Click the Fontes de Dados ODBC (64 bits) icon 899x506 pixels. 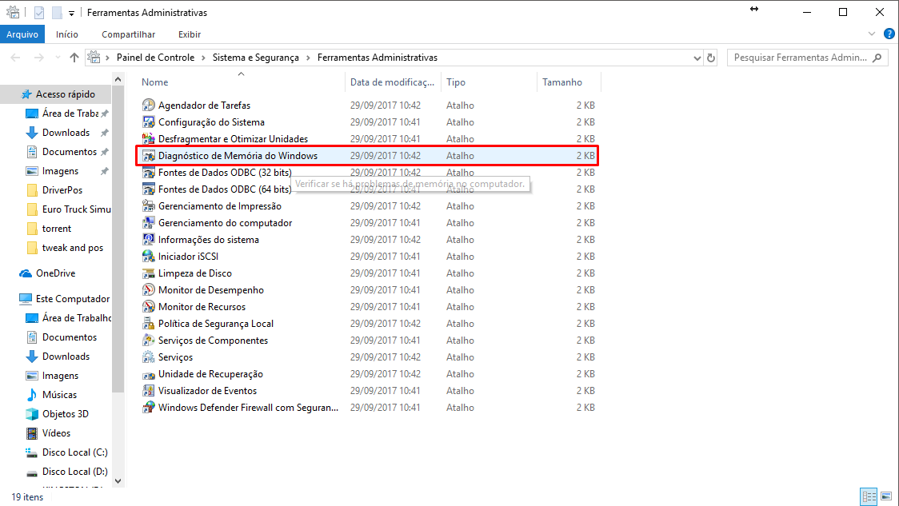[x=149, y=189]
